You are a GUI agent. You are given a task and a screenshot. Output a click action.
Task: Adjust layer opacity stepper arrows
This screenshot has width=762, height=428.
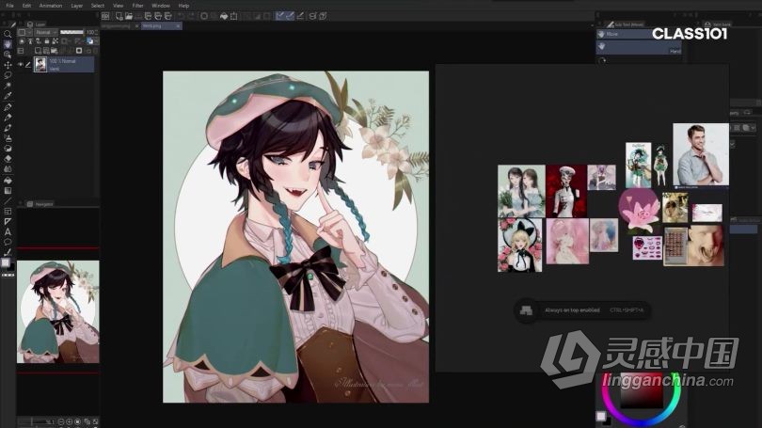[97, 32]
